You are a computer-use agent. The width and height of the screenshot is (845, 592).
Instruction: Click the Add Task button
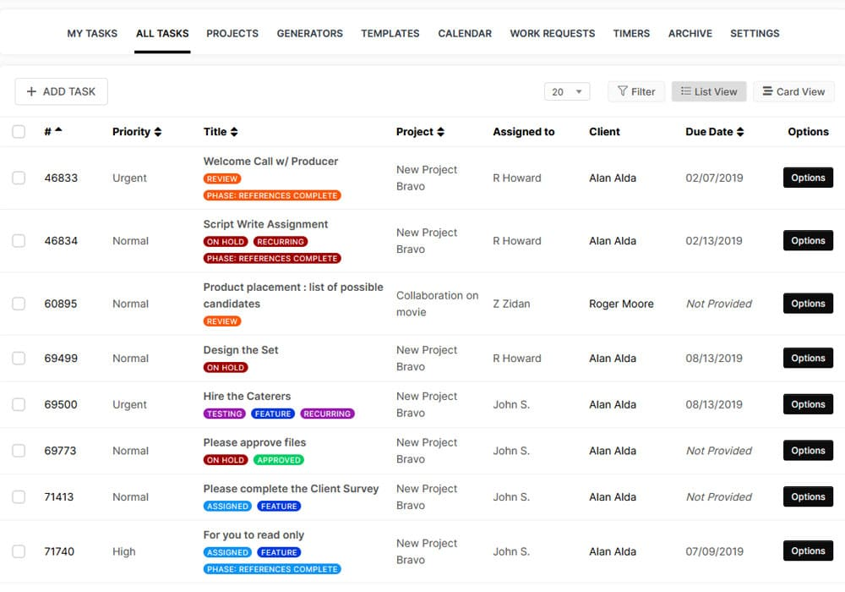click(x=61, y=91)
